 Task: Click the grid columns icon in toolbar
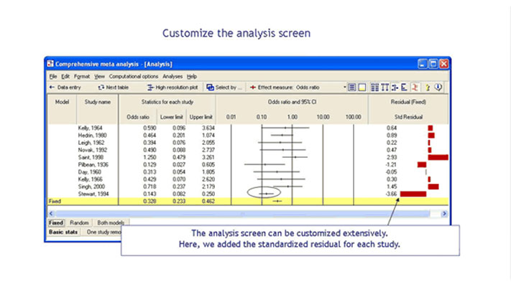pos(374,88)
